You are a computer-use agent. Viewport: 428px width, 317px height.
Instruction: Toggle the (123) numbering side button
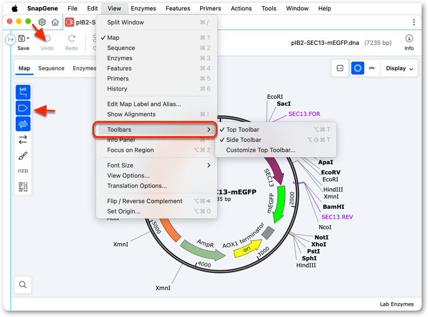pyautogui.click(x=23, y=171)
